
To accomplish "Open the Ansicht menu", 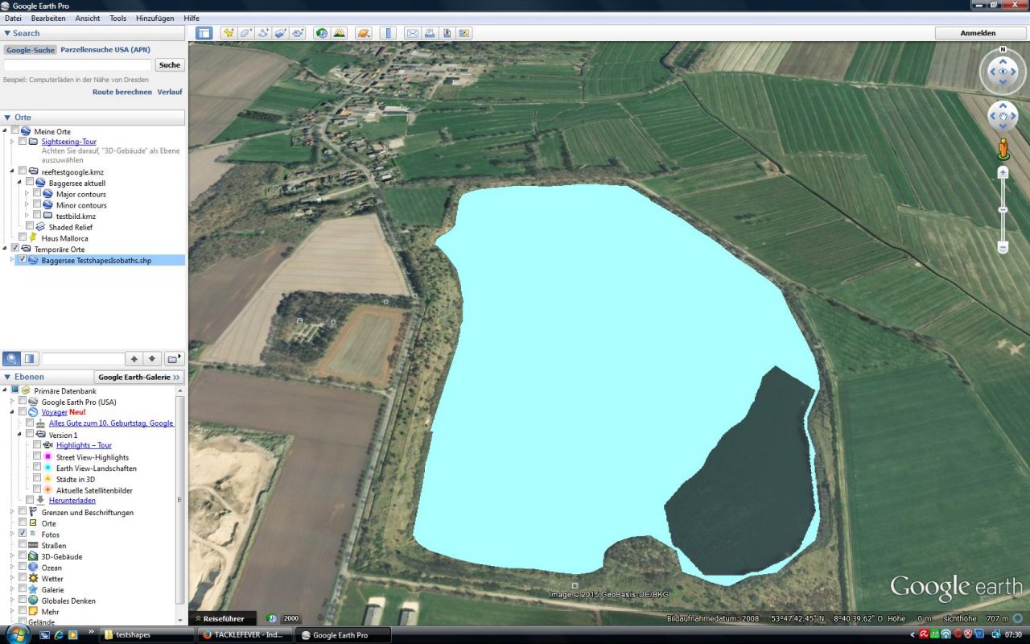I will tap(87, 18).
